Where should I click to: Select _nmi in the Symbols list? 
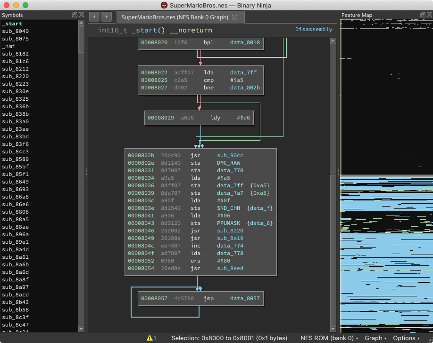(8, 46)
